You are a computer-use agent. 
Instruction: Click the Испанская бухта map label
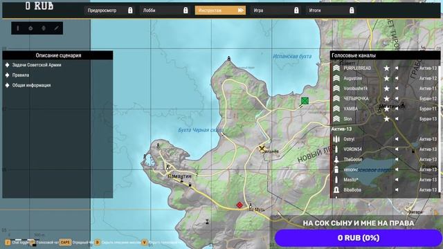292,57
